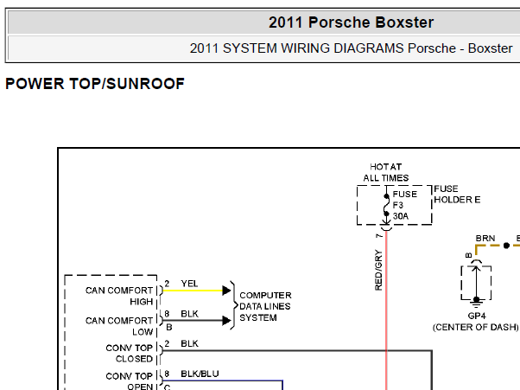Click the splice dot on the BRN wire
Image resolution: width=520 pixels, height=390 pixels.
click(506, 246)
